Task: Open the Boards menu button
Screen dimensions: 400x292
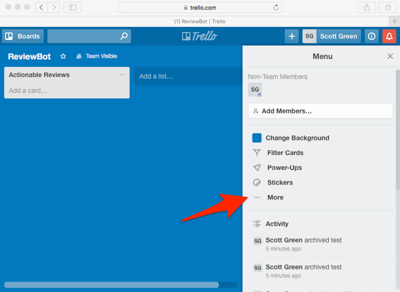Action: coord(23,36)
